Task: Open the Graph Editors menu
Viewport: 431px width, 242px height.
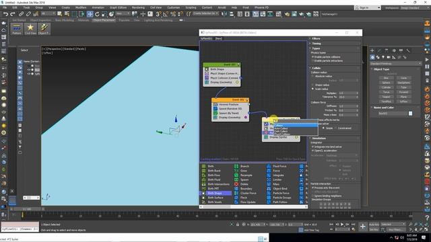Action: tap(119, 7)
